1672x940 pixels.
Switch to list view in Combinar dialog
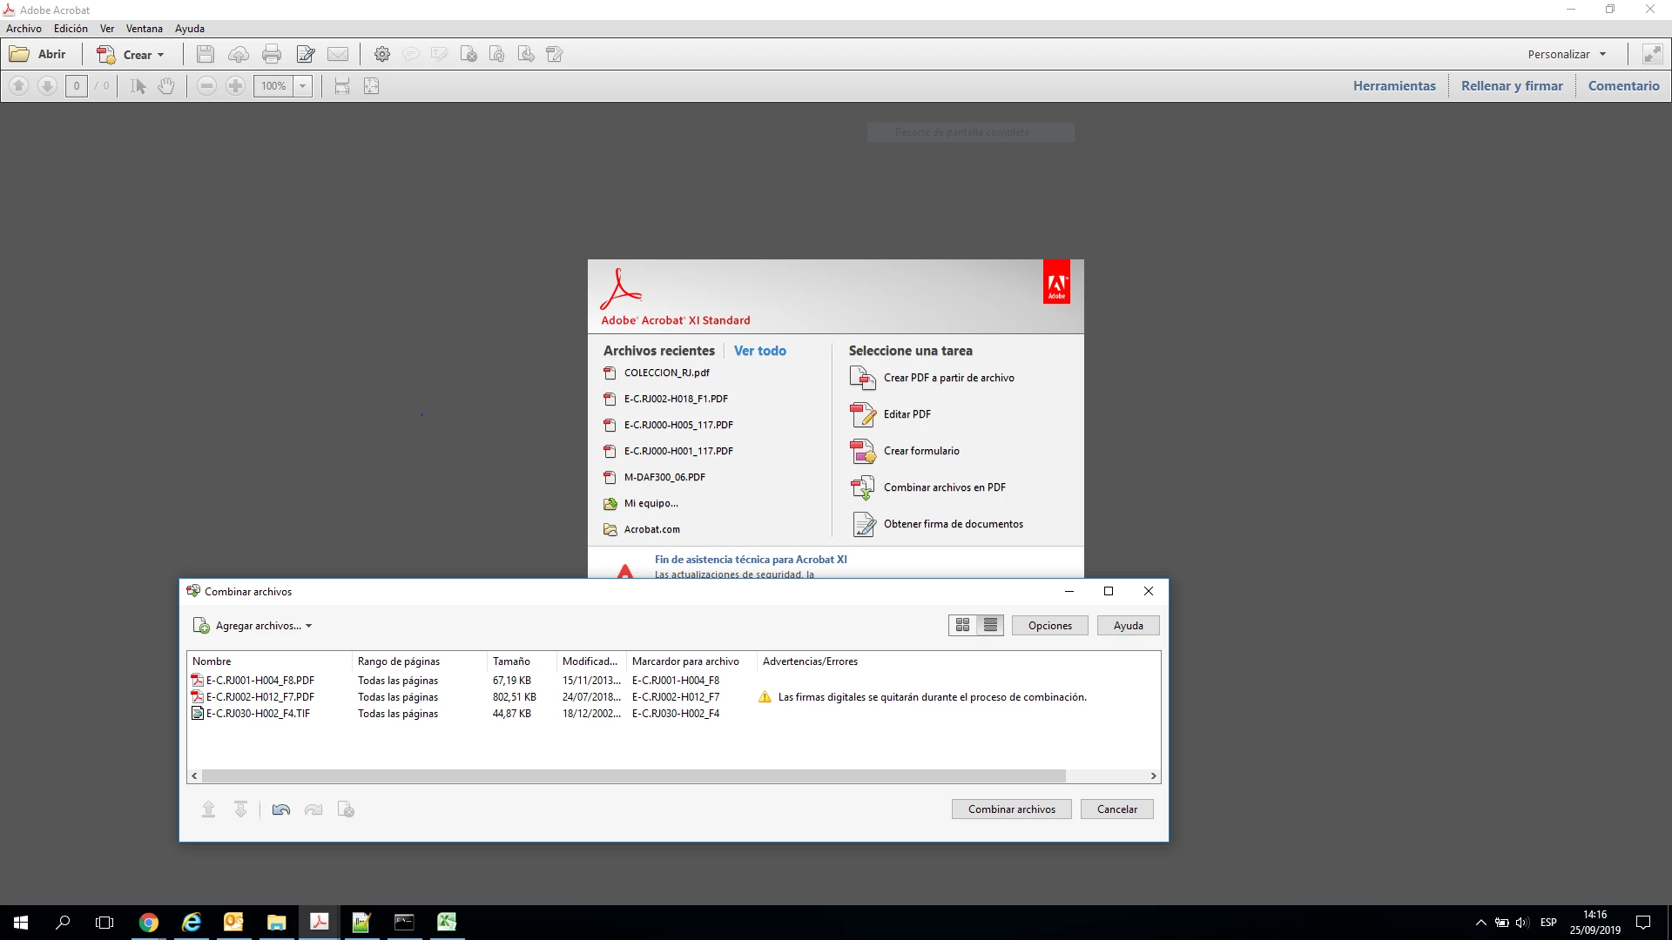coord(990,625)
